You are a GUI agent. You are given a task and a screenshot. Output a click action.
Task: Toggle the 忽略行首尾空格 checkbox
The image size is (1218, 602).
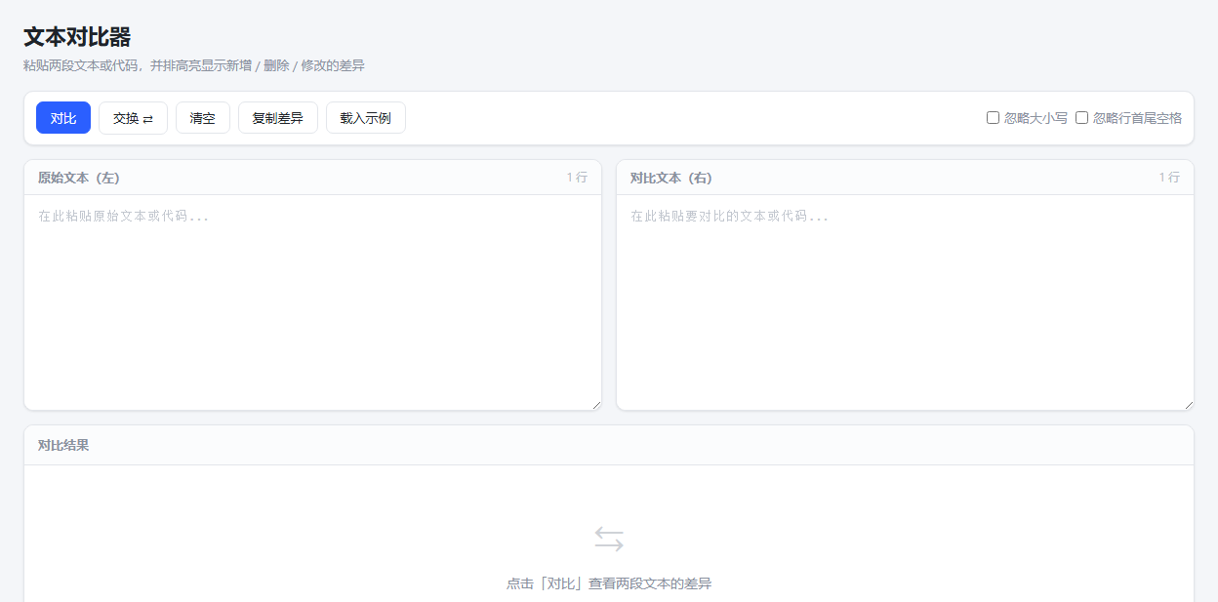pos(1081,118)
